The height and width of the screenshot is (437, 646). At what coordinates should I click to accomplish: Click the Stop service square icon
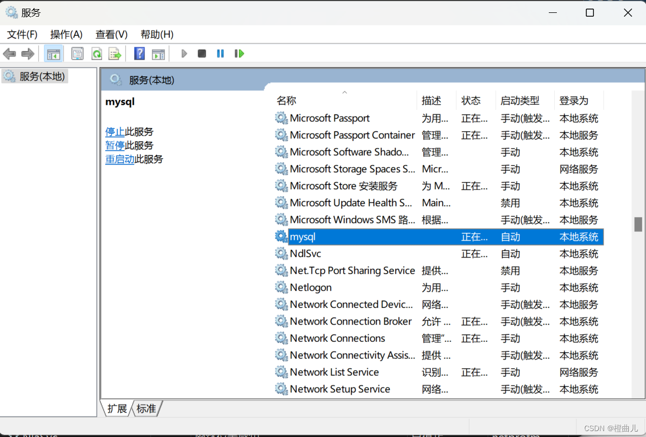coord(202,54)
